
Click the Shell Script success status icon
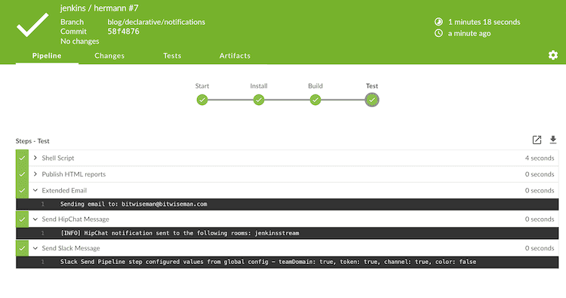click(22, 158)
